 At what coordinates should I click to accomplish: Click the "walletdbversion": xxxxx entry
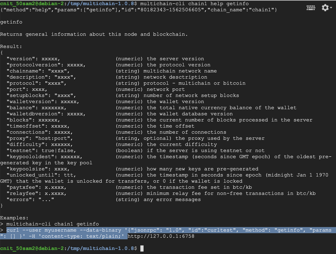pyautogui.click(x=46, y=114)
